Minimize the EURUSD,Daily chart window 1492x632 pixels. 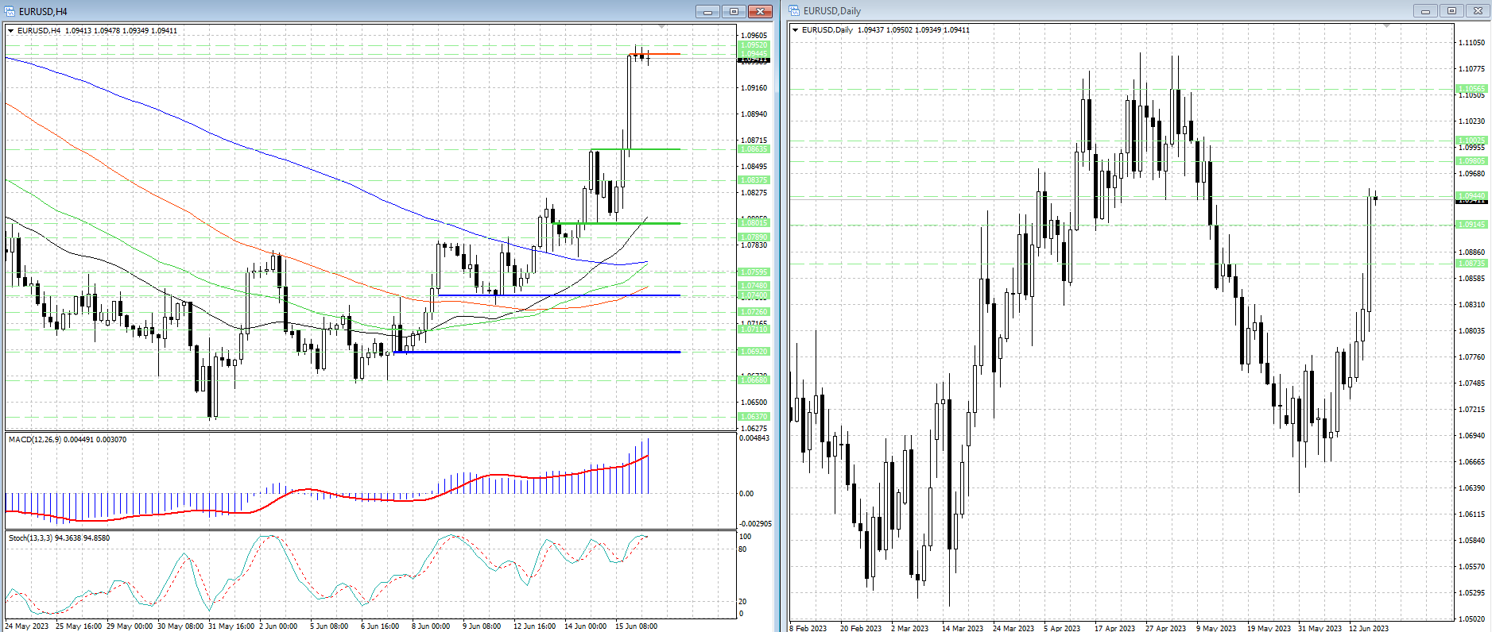1425,10
